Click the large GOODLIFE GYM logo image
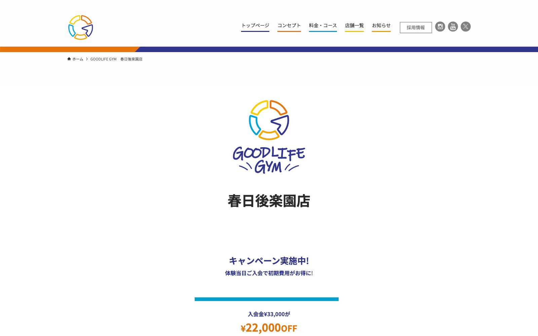538x336 pixels. coord(269,137)
